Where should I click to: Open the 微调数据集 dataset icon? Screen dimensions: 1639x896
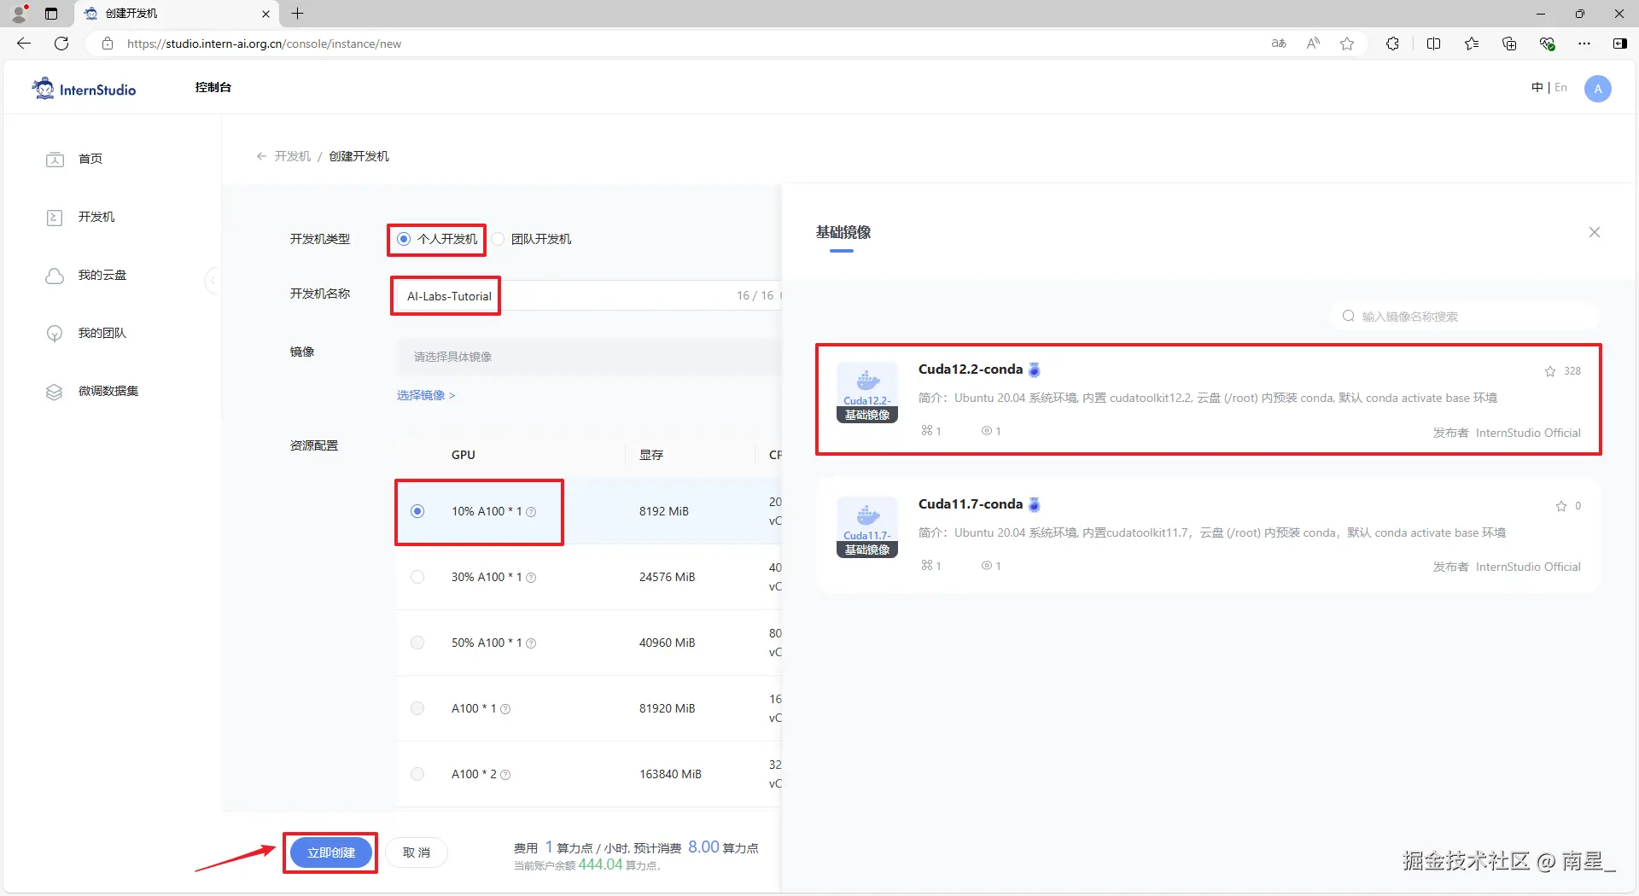pos(55,392)
